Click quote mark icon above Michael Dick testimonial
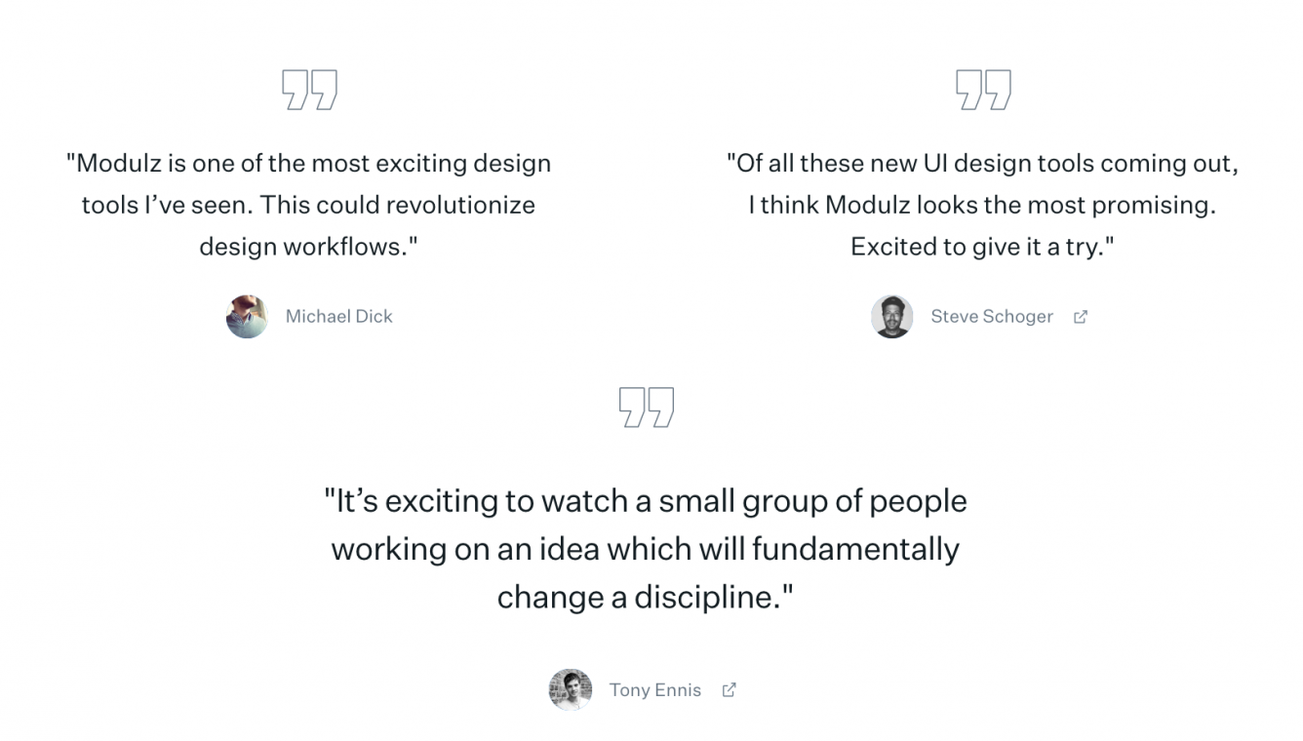 [x=309, y=90]
